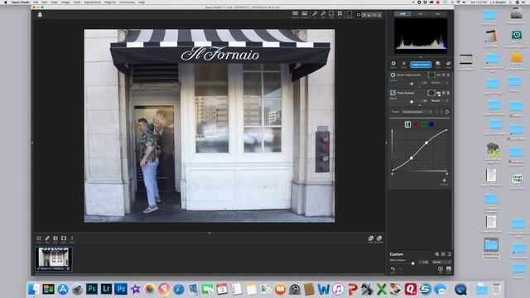This screenshot has width=530, height=298.
Task: Click the upper control point on tone curve
Action: 426,143
